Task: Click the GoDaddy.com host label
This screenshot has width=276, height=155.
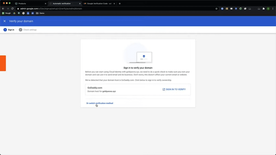Action: (95, 88)
